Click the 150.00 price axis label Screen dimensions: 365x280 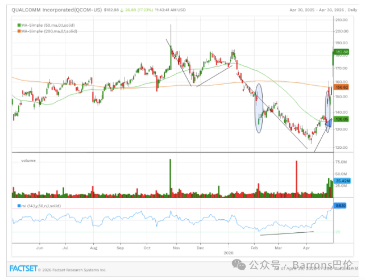(341, 97)
